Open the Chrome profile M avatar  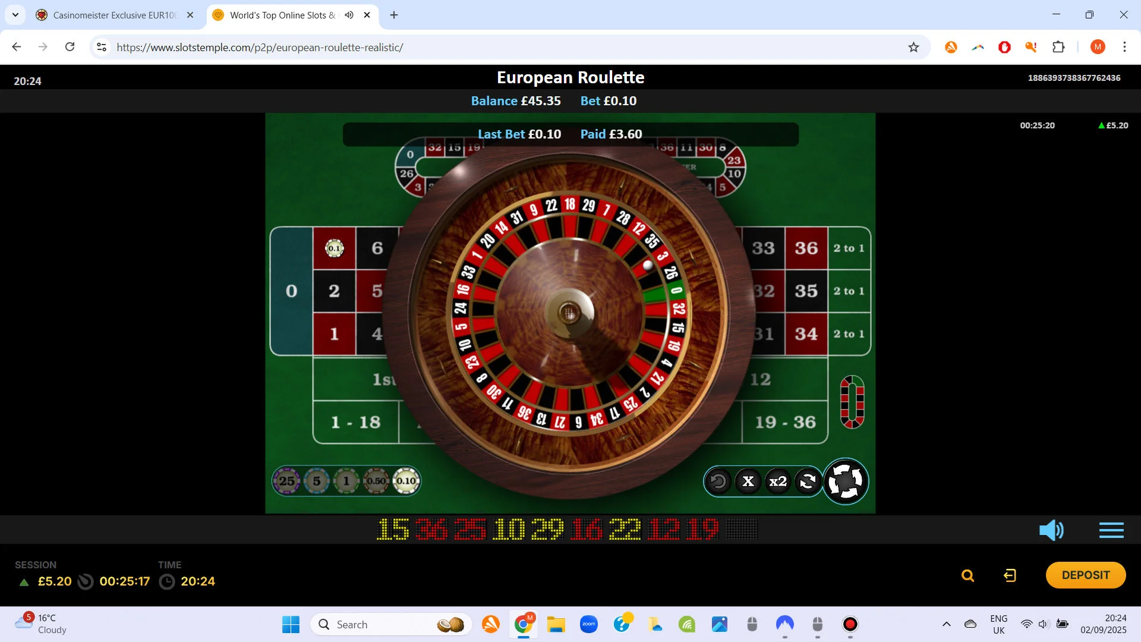pos(1098,47)
